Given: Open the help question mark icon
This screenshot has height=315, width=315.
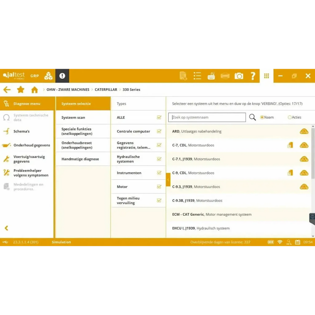Looking at the screenshot, I should click(253, 76).
